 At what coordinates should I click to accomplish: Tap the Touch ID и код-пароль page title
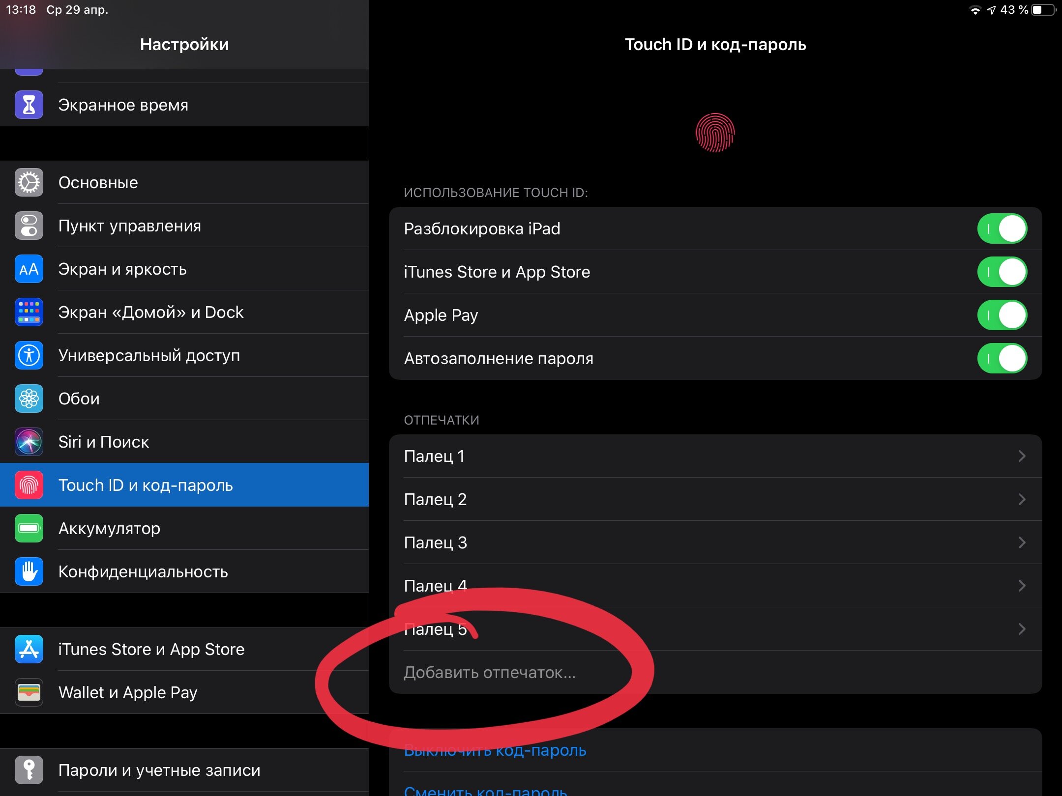715,45
